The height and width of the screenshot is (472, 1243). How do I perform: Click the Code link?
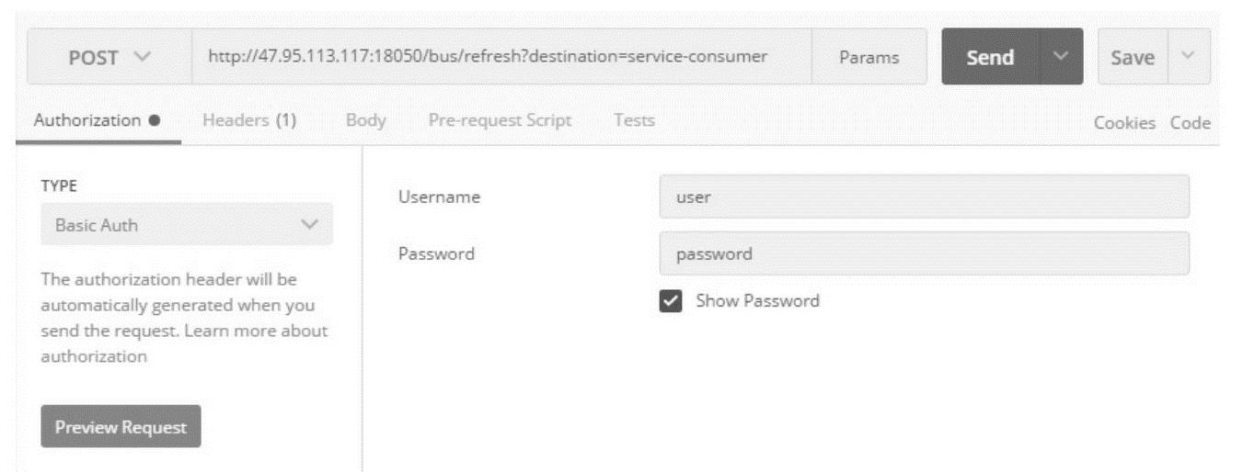pyautogui.click(x=1191, y=123)
